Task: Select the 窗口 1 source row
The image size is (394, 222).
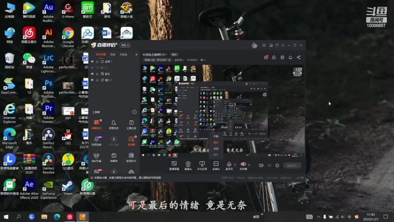Action: tap(114, 80)
